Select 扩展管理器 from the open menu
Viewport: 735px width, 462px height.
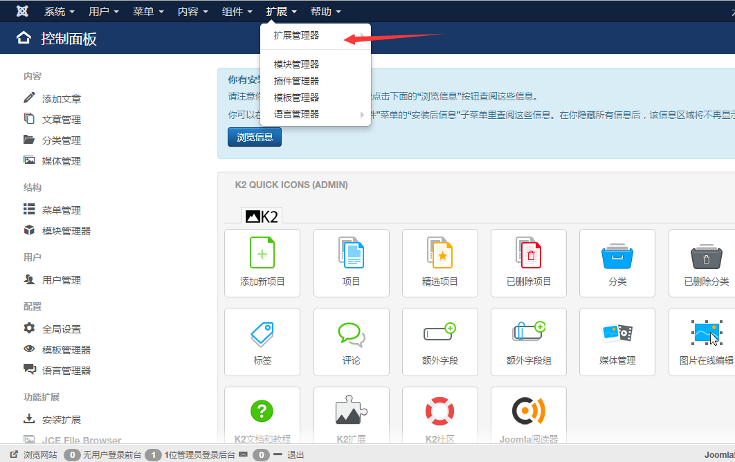tap(296, 35)
